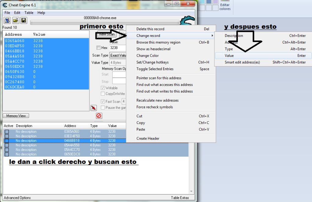Open the File menu
The width and height of the screenshot is (312, 202).
7,13
